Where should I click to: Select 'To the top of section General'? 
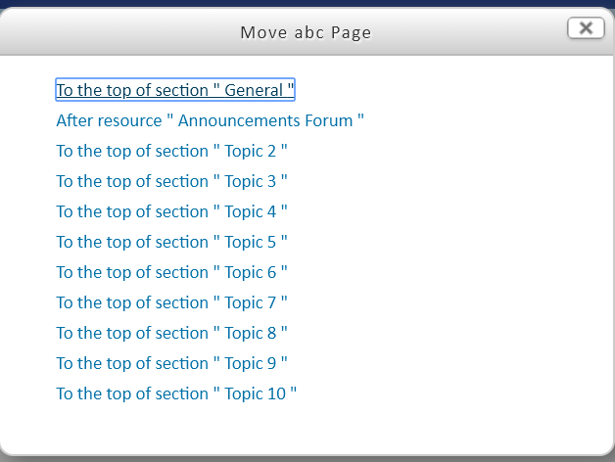pos(175,90)
